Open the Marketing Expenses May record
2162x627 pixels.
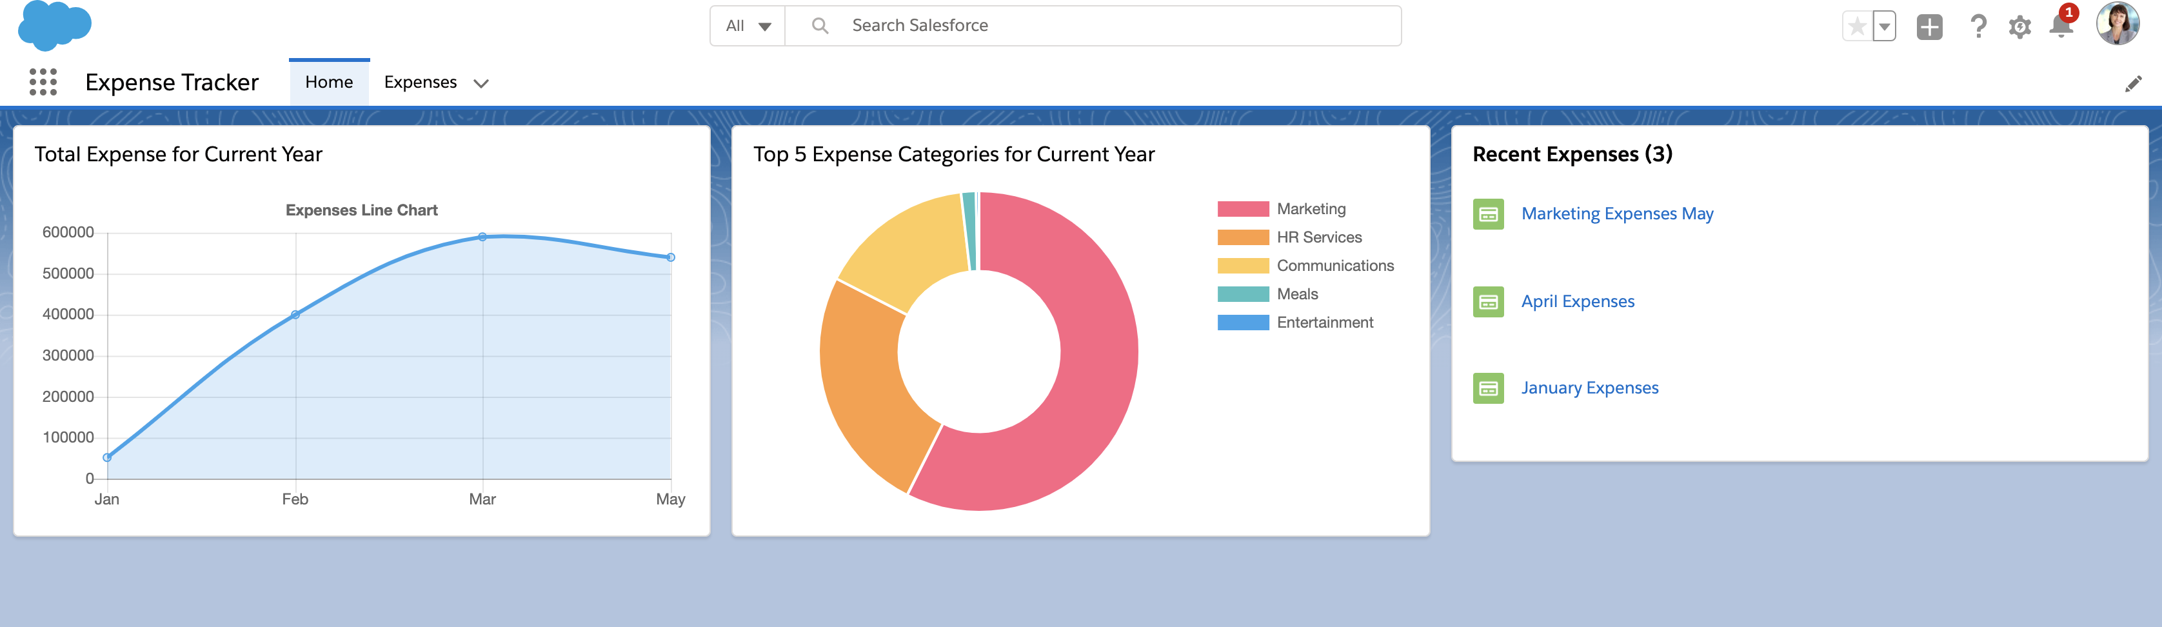1617,214
